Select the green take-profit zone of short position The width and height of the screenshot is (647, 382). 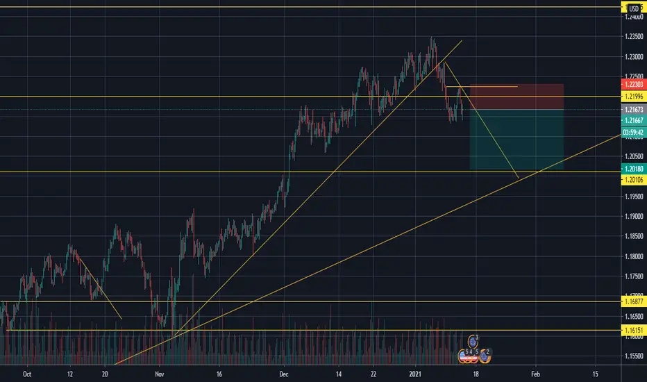click(516, 139)
